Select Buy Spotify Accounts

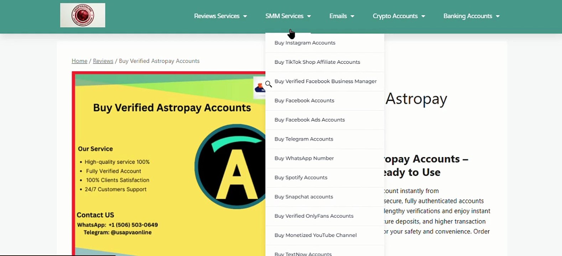pyautogui.click(x=324, y=177)
